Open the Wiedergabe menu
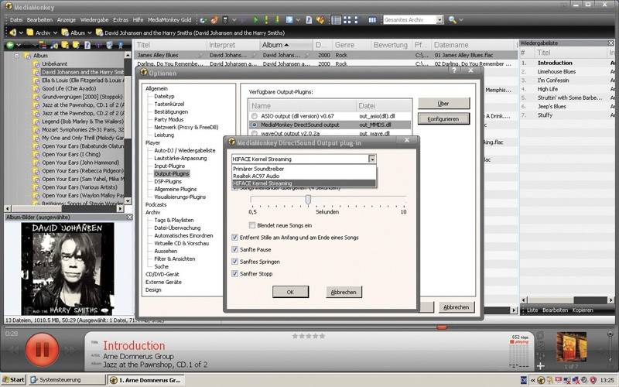 (94, 20)
